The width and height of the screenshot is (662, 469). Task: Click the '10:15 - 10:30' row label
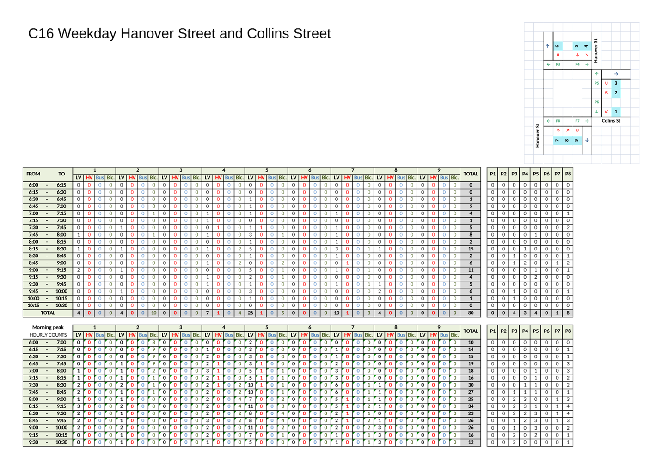pyautogui.click(x=47, y=306)
